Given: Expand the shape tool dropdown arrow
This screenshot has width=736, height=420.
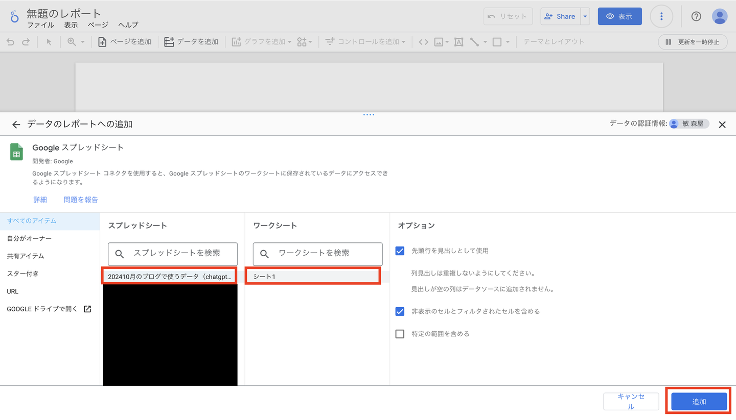Looking at the screenshot, I should [508, 42].
